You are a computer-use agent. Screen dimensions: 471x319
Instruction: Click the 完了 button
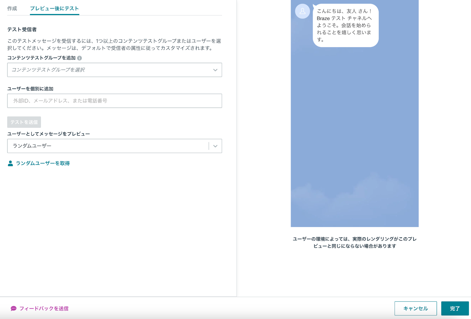455,308
